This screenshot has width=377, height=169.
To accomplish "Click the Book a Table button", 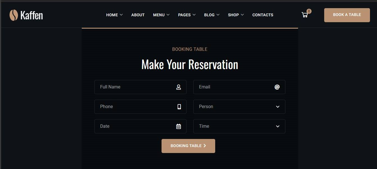I will click(347, 15).
